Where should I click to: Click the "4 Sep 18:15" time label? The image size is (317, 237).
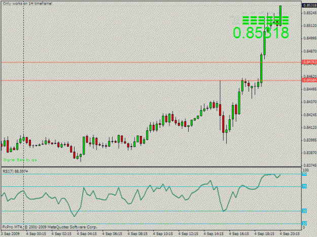click(x=264, y=233)
